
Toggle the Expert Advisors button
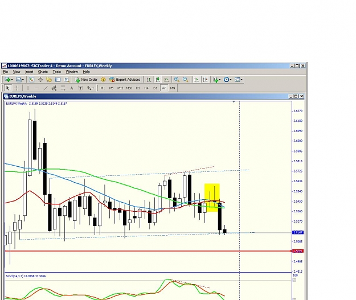(125, 80)
